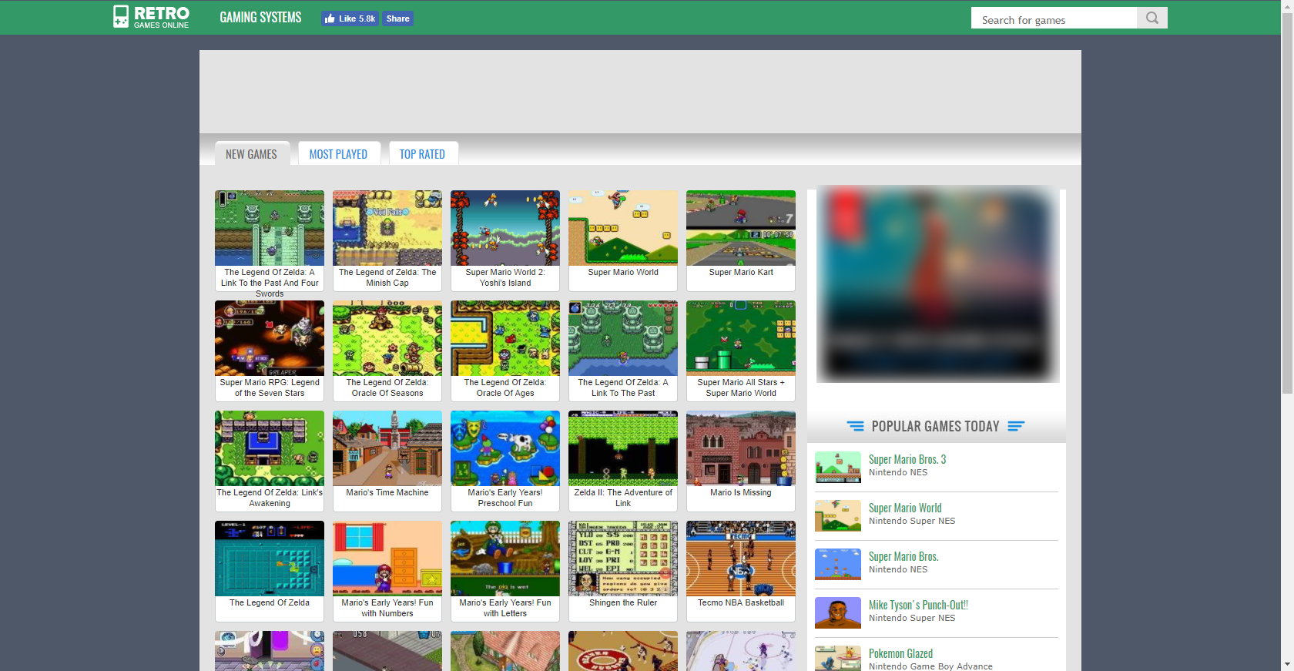The height and width of the screenshot is (671, 1294).
Task: Click Mike Tyson's Punch-Out sidebar icon
Action: (838, 612)
